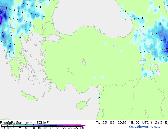
Task: Select the 25–30 mm dark navy legend swatch
Action: click(53, 126)
